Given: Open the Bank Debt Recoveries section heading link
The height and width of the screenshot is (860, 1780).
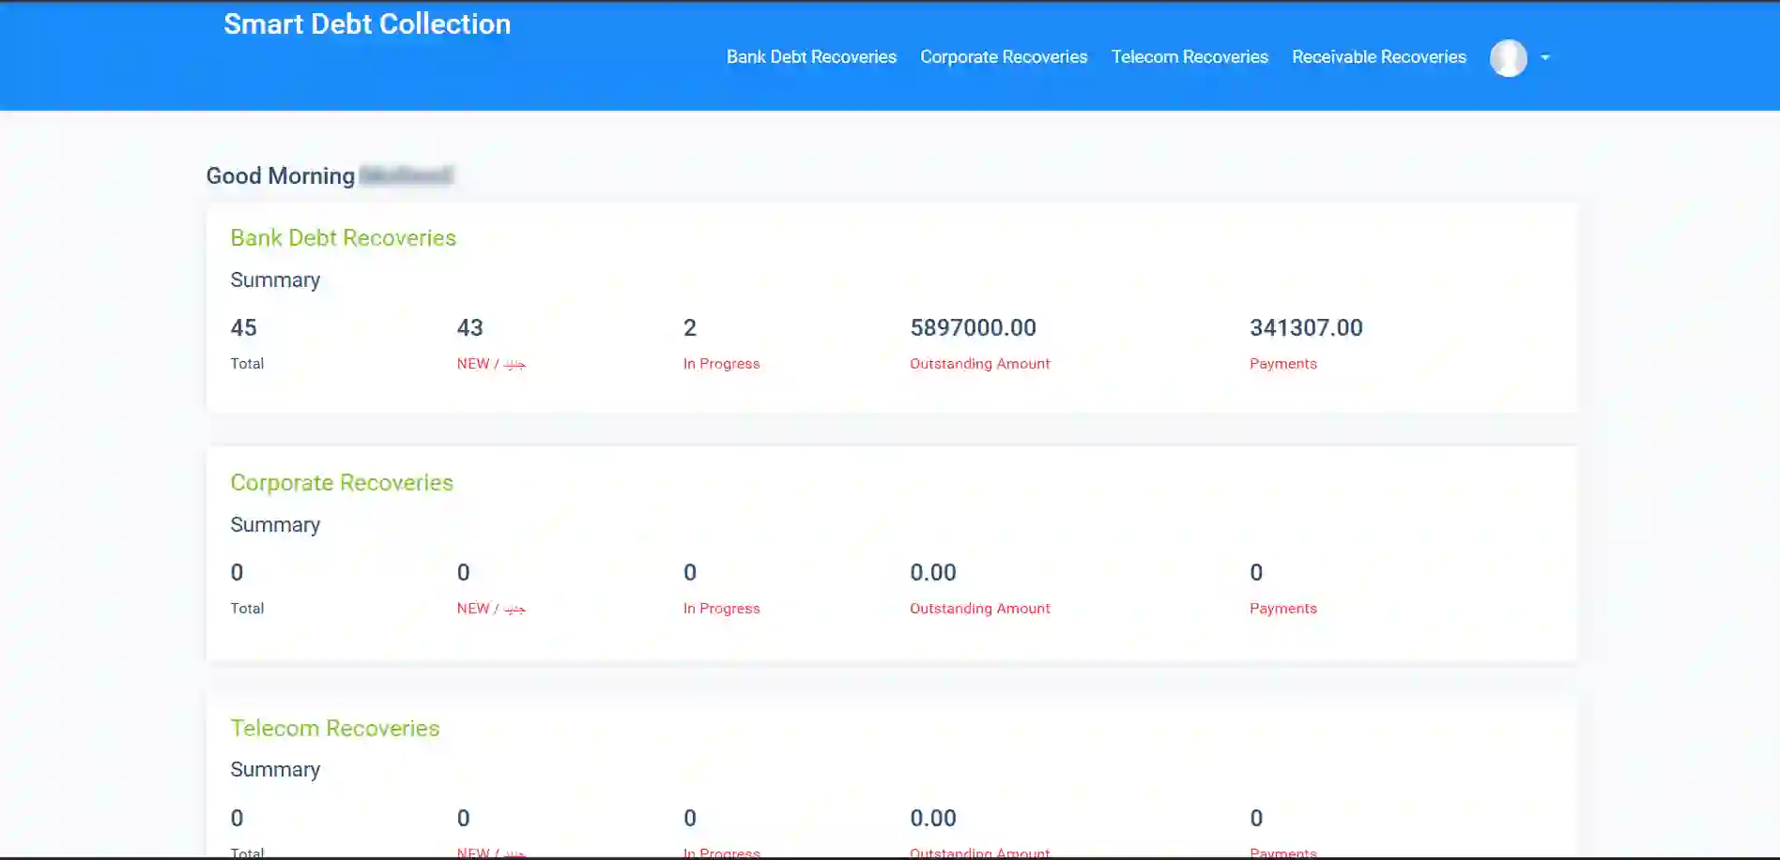Looking at the screenshot, I should [343, 237].
